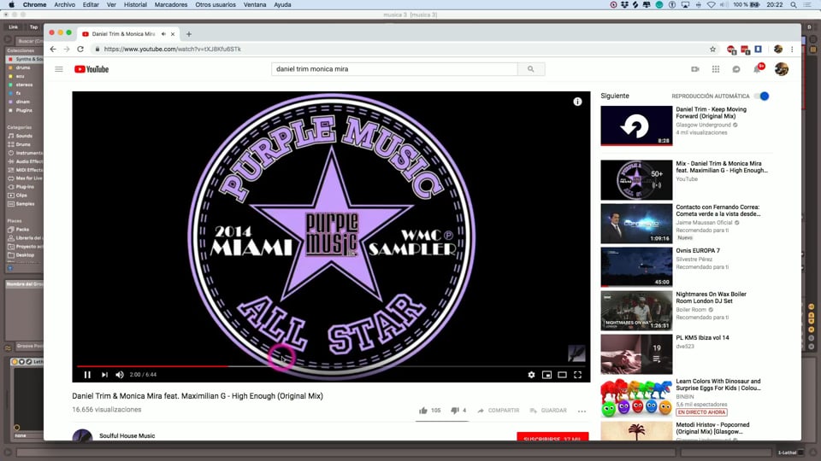This screenshot has width=821, height=461.
Task: Open Learn Colors With Dinosaur video
Action: (718, 385)
